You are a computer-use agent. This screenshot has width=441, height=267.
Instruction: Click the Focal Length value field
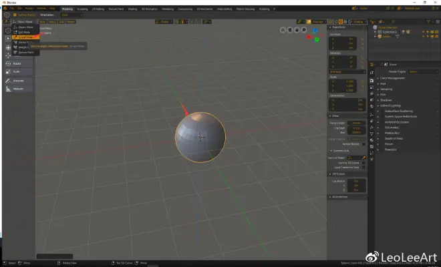356,123
